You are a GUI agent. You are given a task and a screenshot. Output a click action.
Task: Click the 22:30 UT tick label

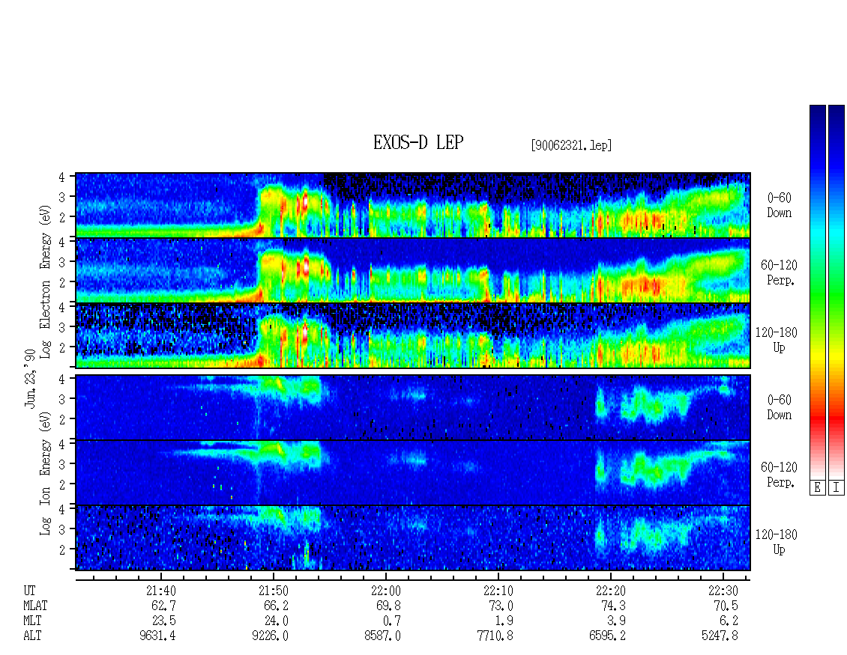723,591
